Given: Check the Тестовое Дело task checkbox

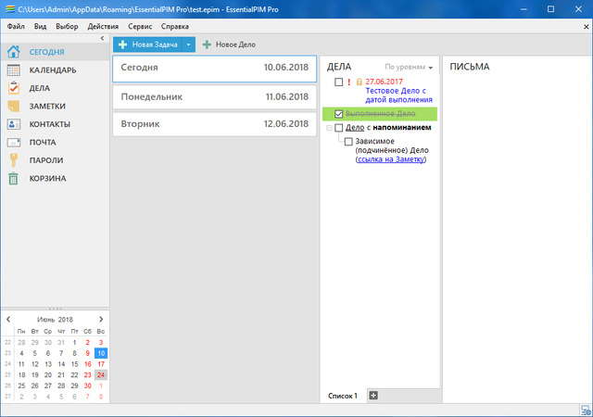Looking at the screenshot, I should pos(339,82).
